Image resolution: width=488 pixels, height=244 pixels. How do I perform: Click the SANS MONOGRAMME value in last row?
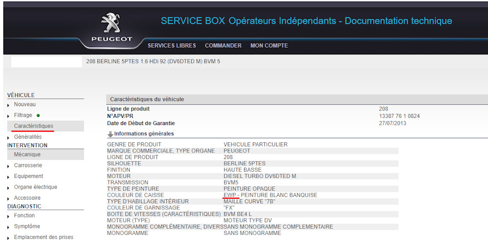(253, 233)
